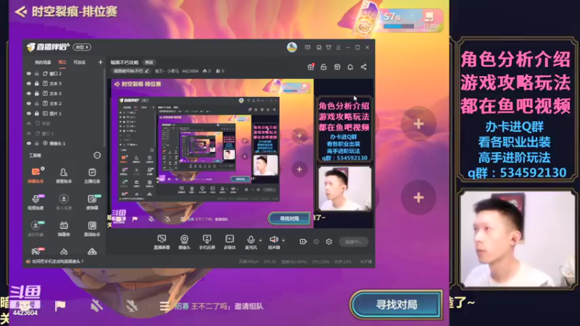Open the 读弹幕 tool
This screenshot has width=580, height=326.
[92, 202]
